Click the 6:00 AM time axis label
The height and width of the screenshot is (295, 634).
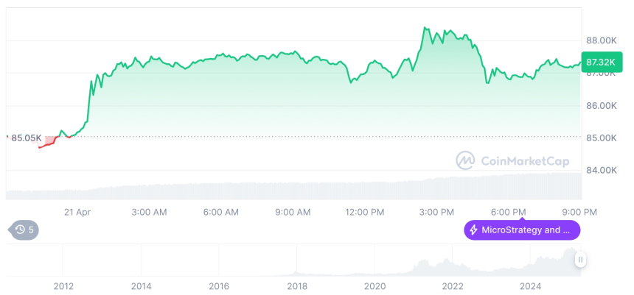(x=220, y=212)
